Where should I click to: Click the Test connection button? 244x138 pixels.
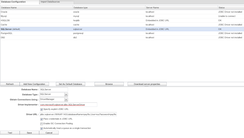10,133
